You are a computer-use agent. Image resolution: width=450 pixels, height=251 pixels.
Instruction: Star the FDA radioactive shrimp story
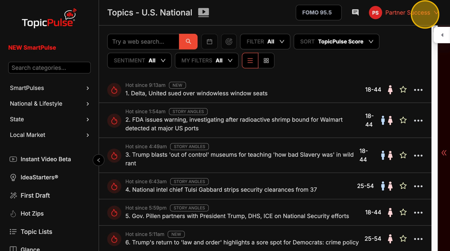pyautogui.click(x=403, y=120)
